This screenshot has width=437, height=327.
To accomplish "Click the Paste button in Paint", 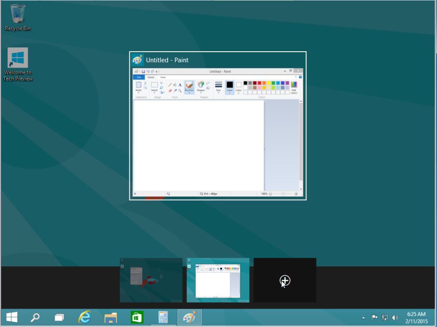I will (x=139, y=87).
